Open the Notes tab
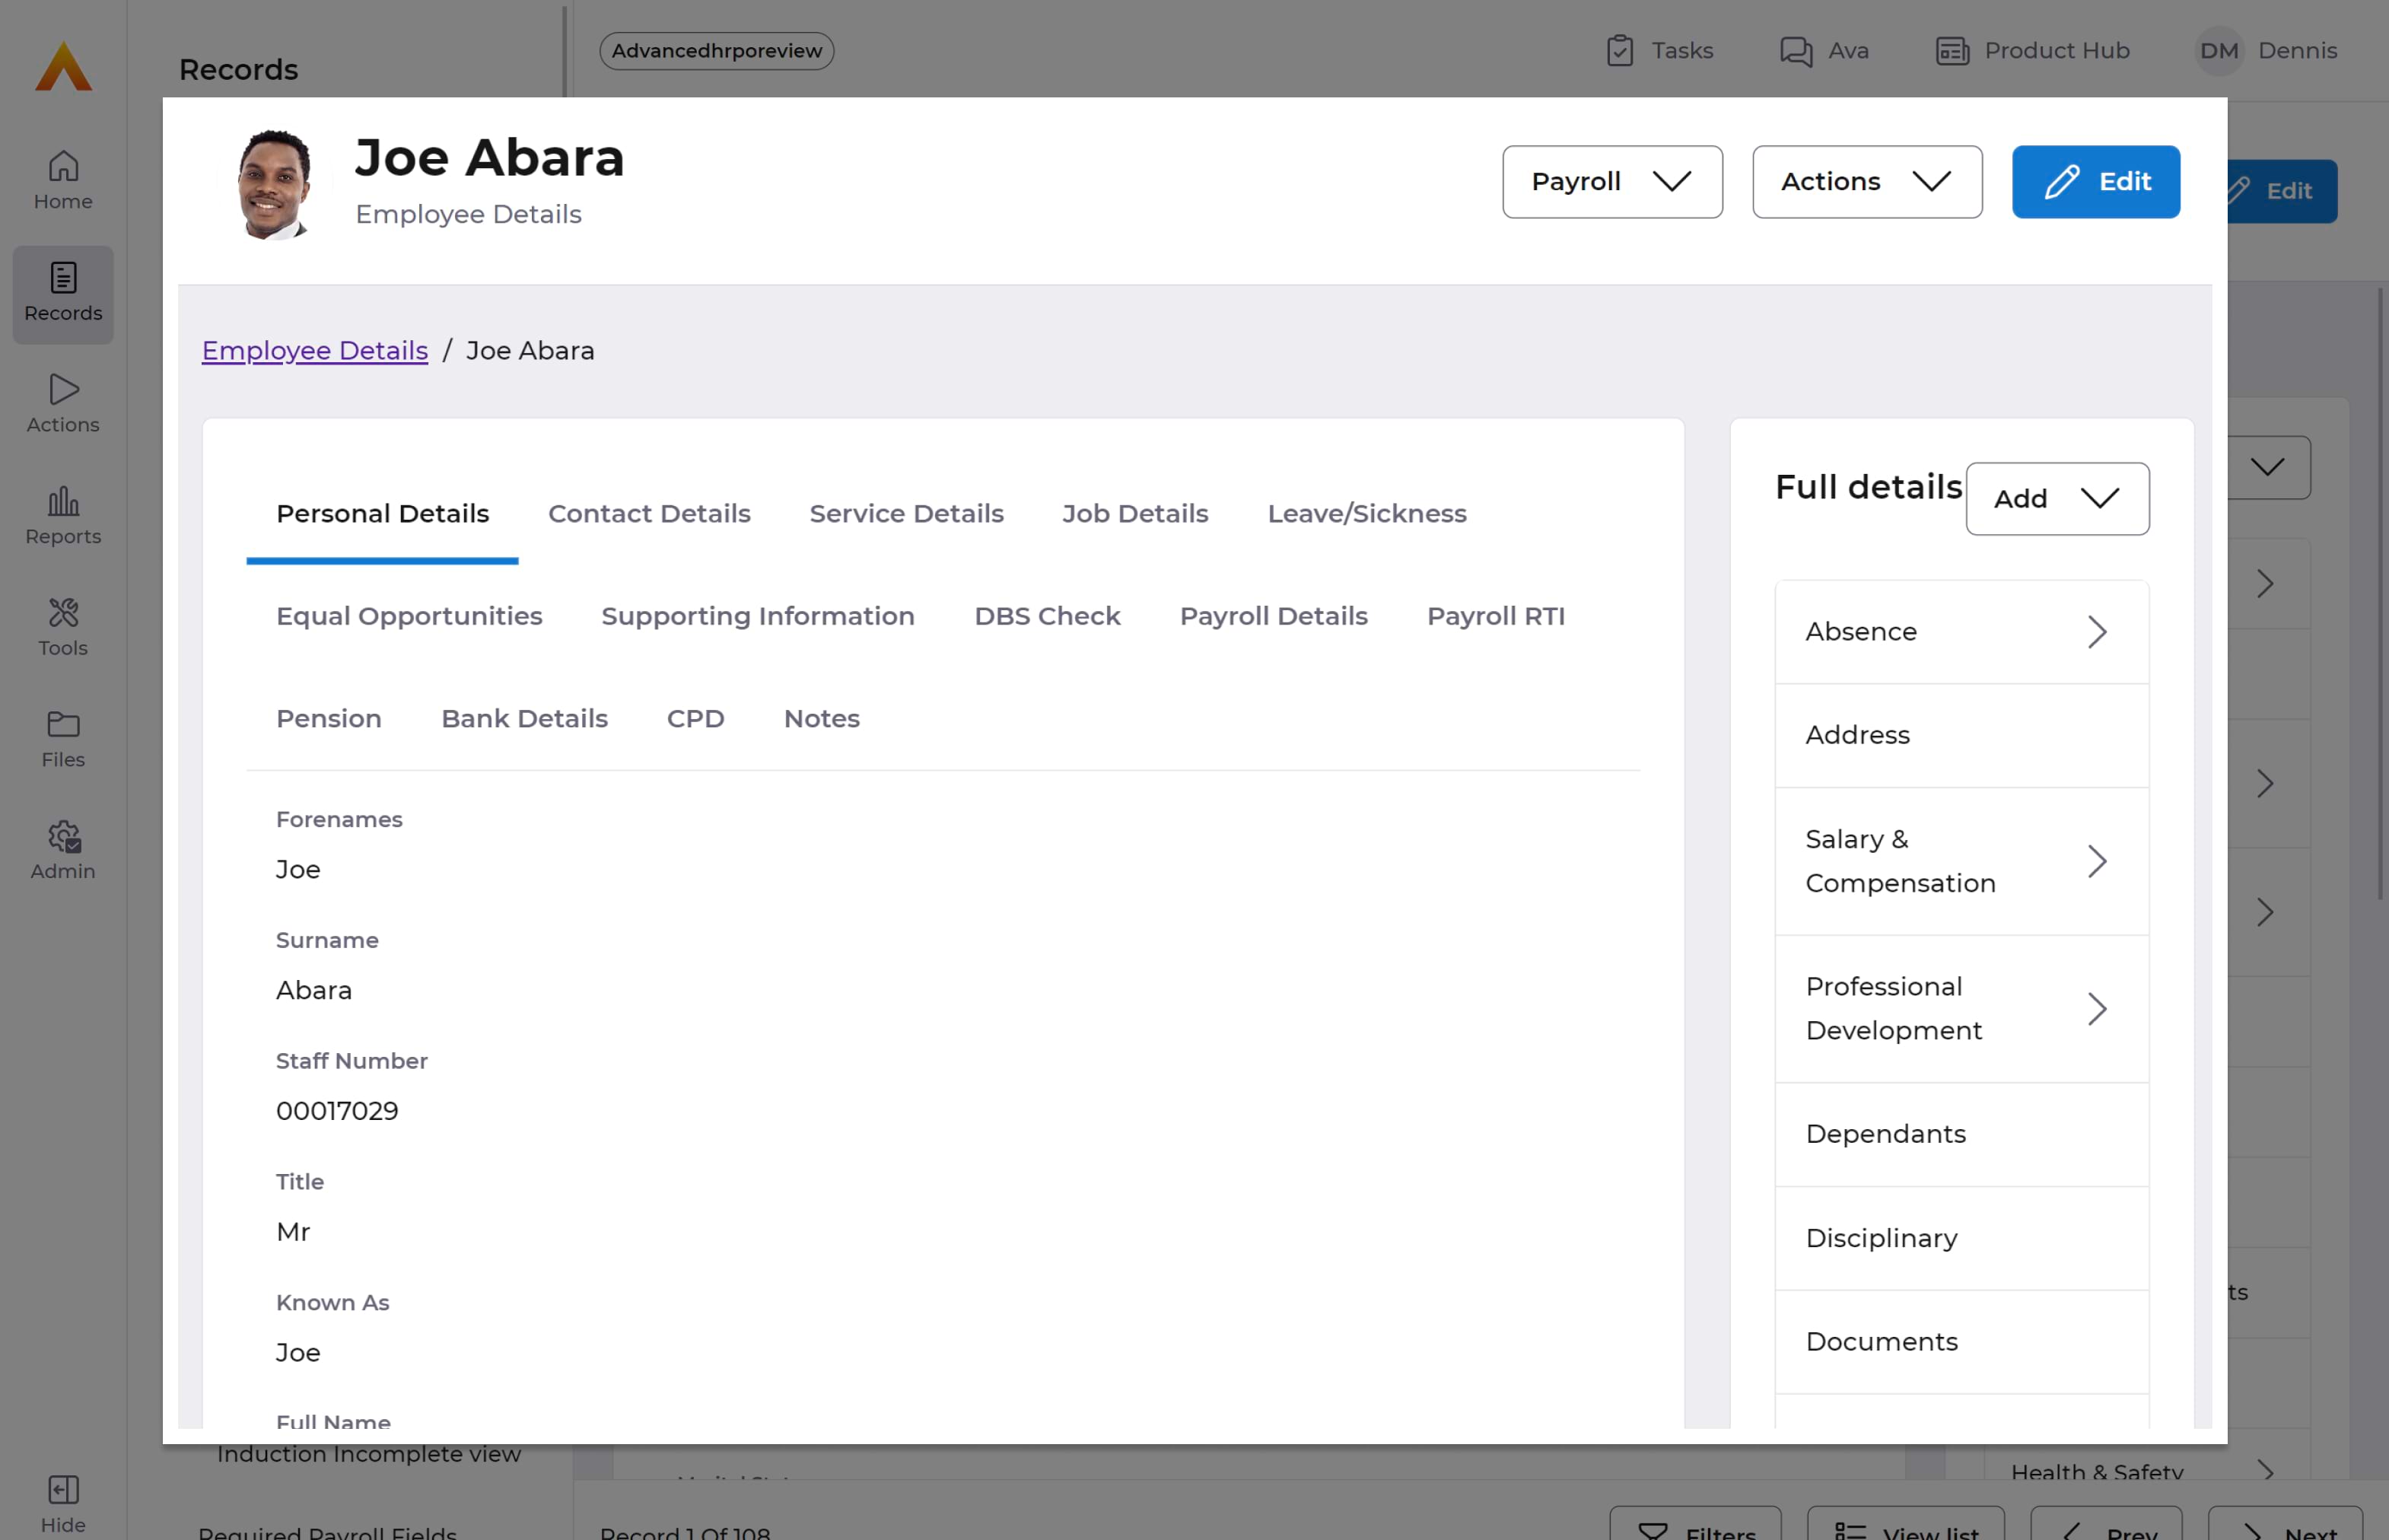The height and width of the screenshot is (1540, 2389). [821, 719]
